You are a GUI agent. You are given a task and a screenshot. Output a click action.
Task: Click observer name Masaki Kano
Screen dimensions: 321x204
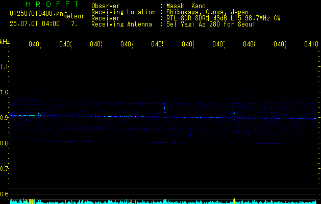pyautogui.click(x=186, y=6)
